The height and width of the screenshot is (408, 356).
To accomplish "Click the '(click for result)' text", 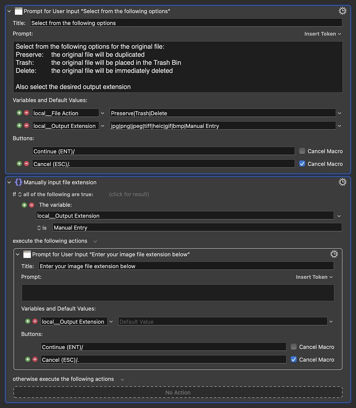I will coord(129,194).
